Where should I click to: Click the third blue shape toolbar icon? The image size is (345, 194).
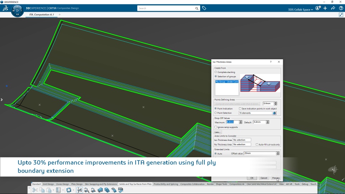click(114, 190)
